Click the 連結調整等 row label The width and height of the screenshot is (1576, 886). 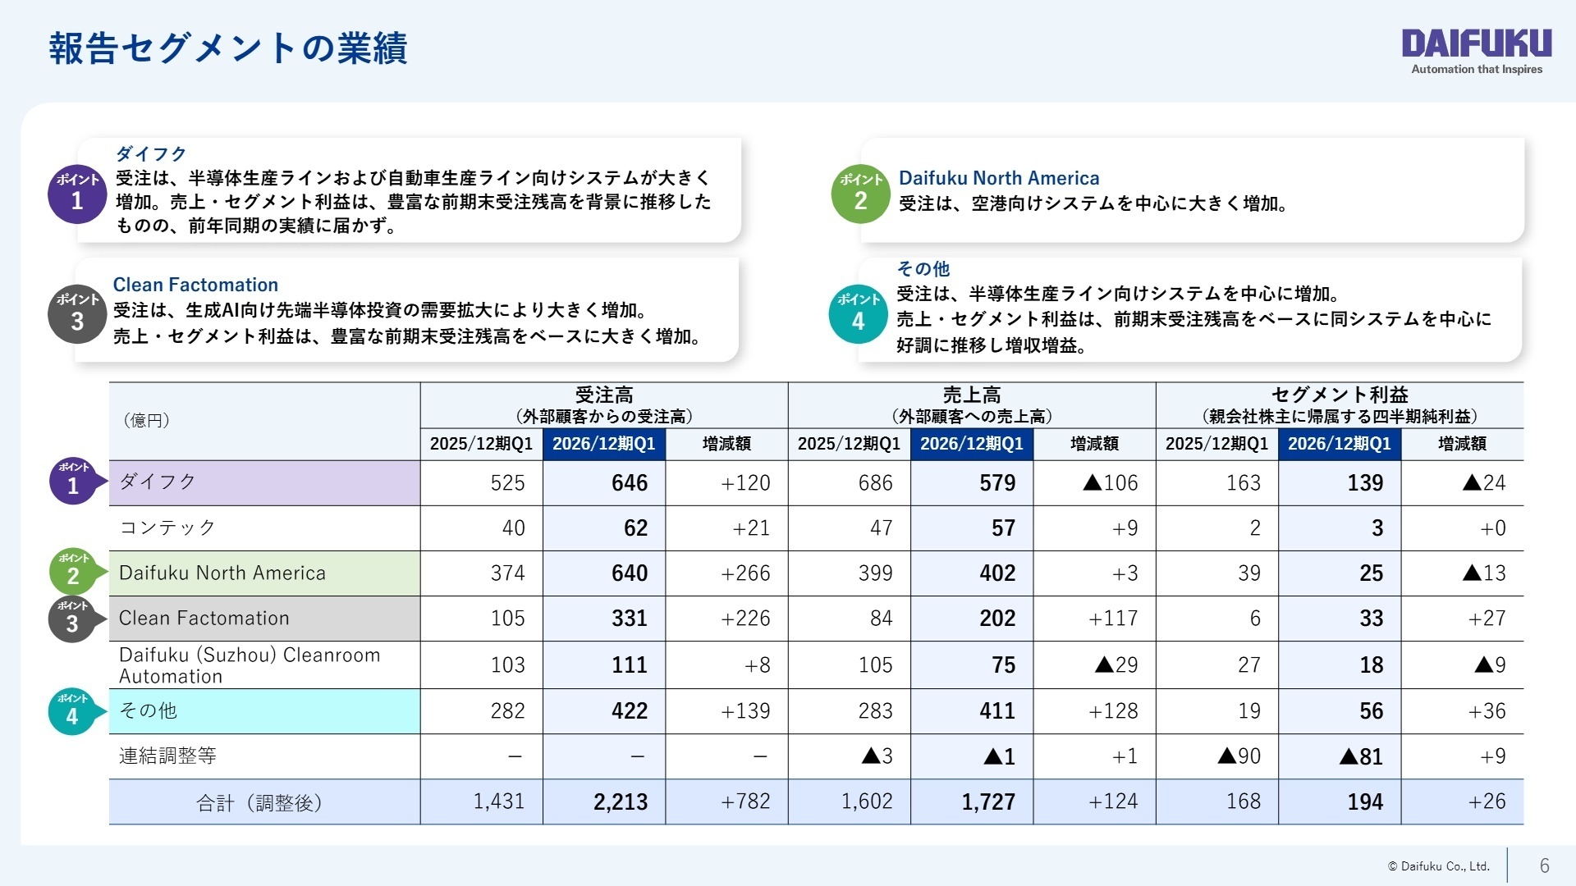pos(167,756)
